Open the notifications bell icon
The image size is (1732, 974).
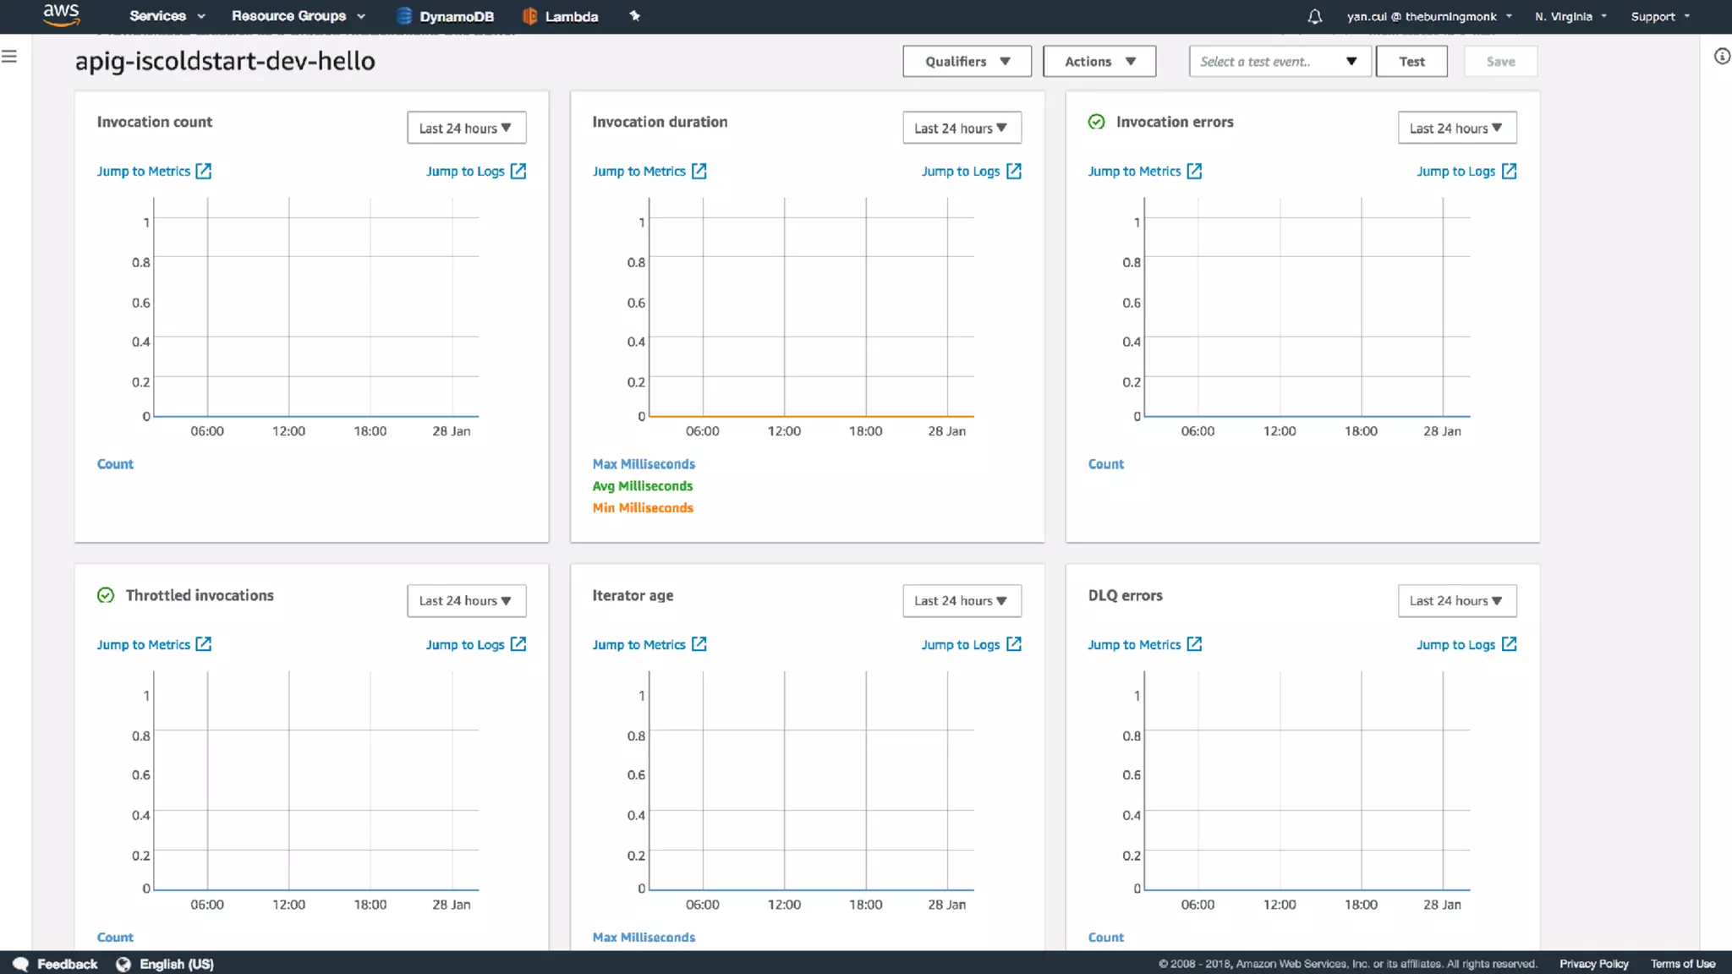(x=1314, y=16)
